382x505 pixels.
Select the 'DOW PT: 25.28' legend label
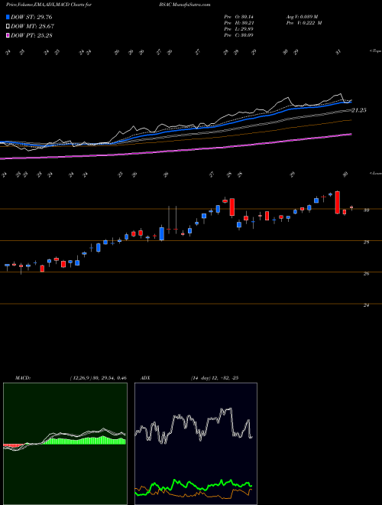pyautogui.click(x=31, y=35)
